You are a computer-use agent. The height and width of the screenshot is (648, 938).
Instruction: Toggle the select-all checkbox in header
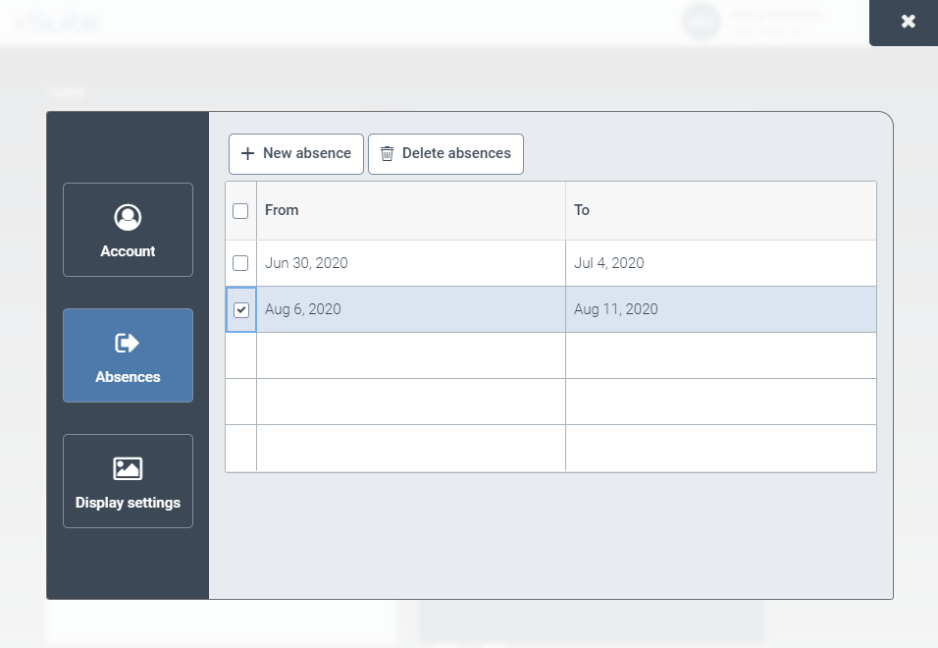click(240, 211)
